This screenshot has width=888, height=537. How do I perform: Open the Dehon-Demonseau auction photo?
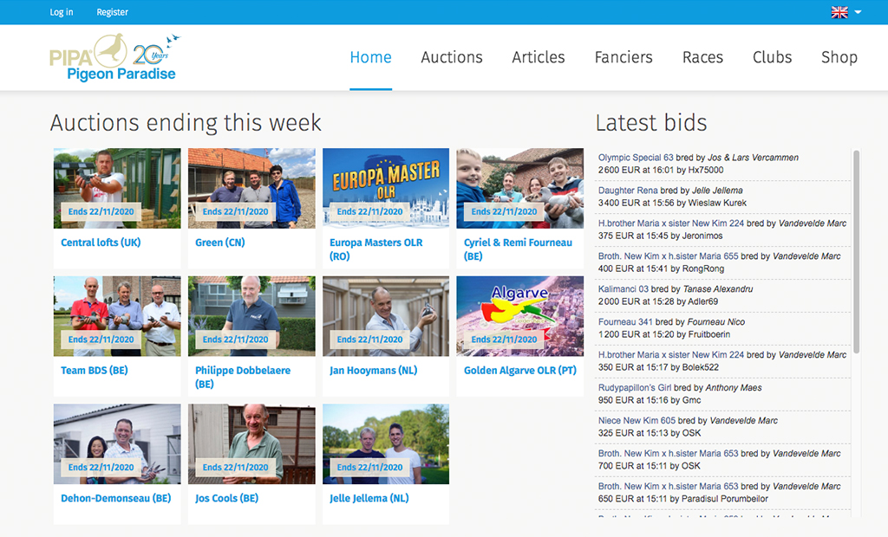click(117, 444)
